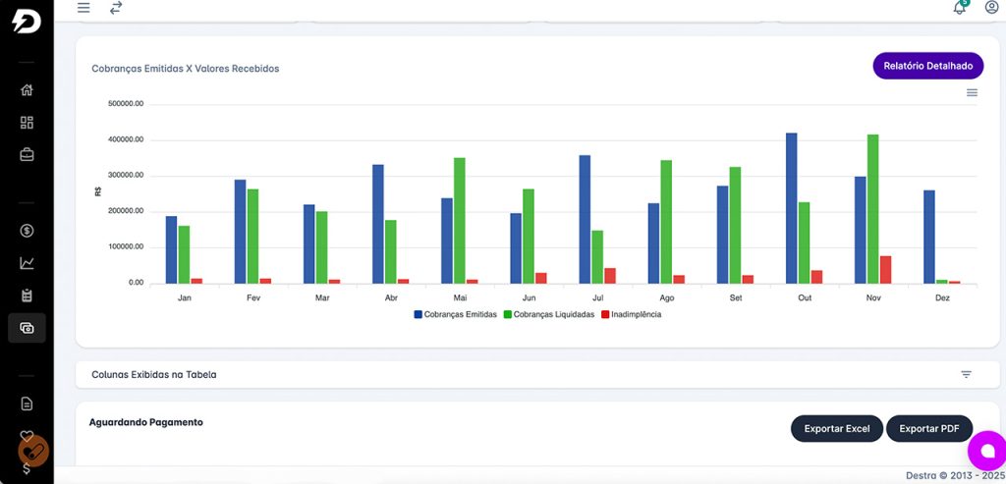
Task: Toggle Cobranças Liquidadas series in legend
Action: 548,314
